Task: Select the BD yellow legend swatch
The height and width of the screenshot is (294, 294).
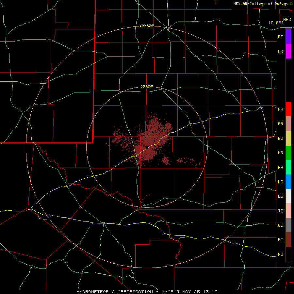Action: [x=288, y=139]
